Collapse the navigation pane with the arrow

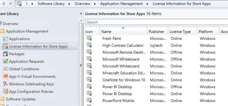[x=81, y=14]
